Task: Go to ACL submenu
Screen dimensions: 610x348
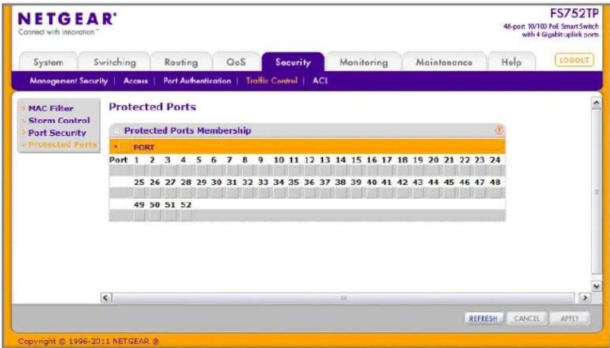Action: click(320, 81)
